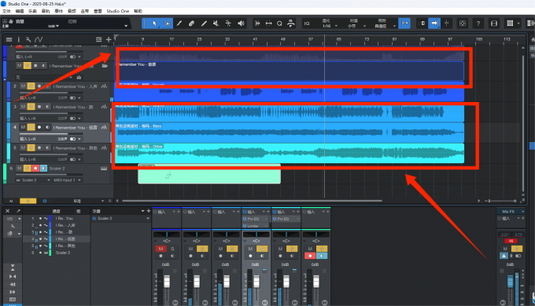Toggle the snap-to-grid button in the toolbar
This screenshot has width=535, height=306.
click(x=404, y=23)
